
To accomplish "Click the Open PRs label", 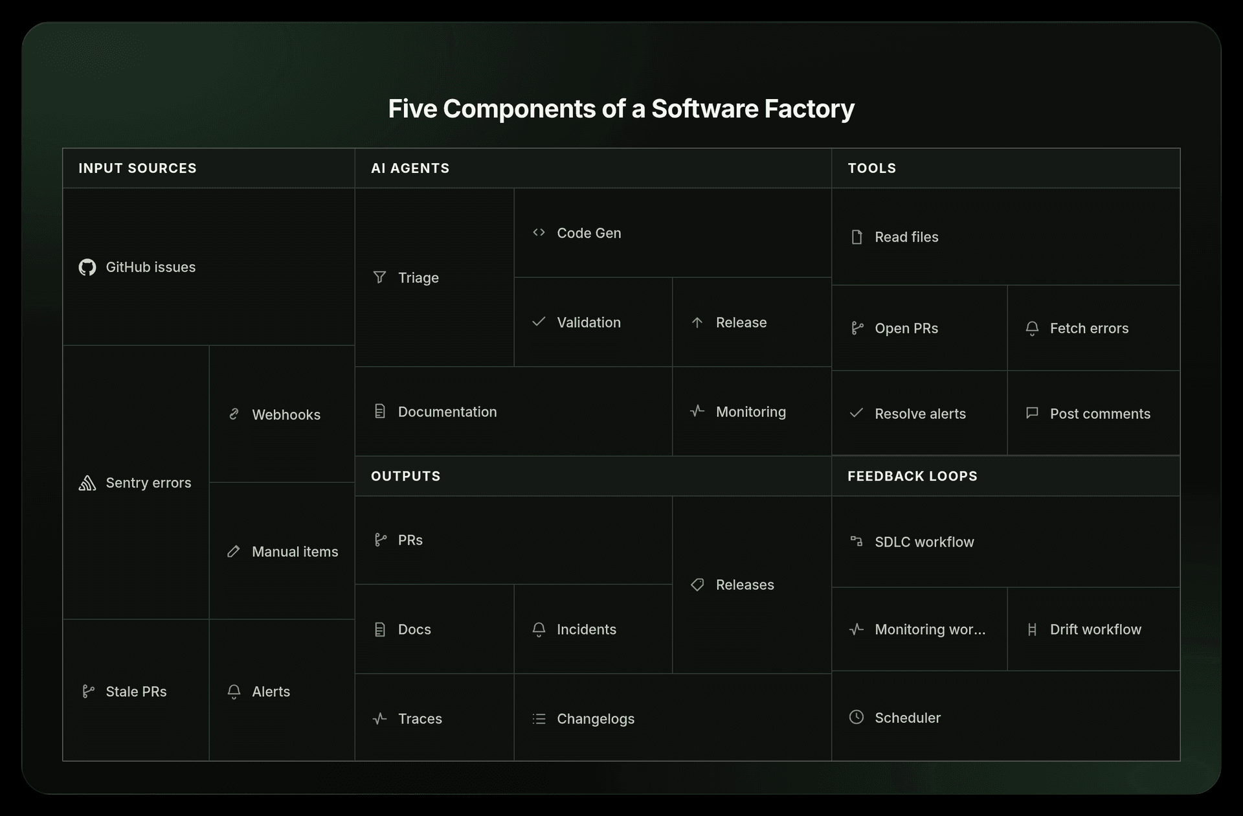I will coord(906,328).
